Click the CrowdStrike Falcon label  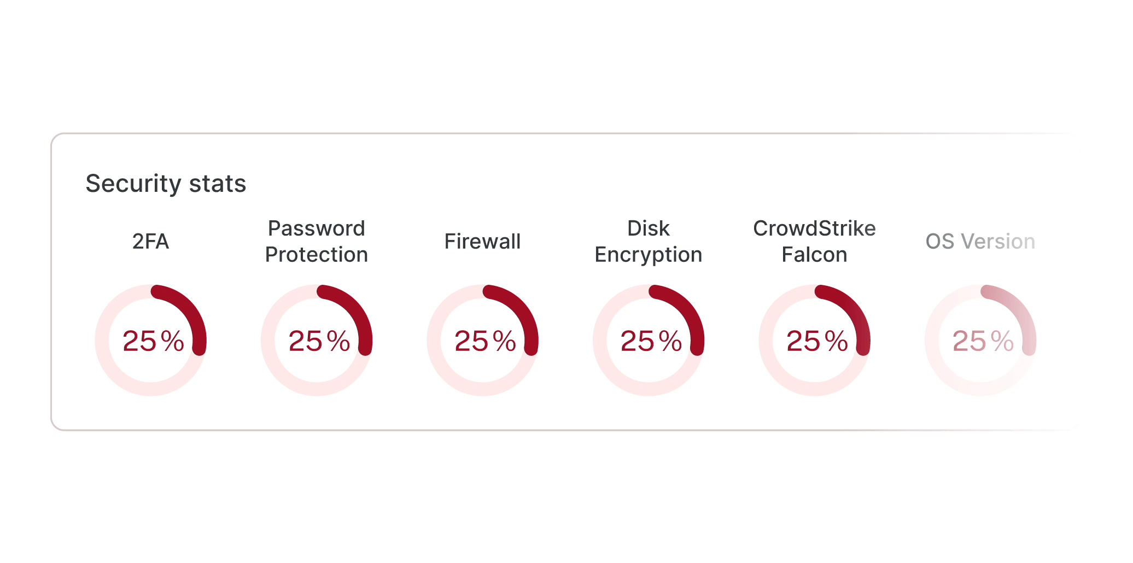814,242
